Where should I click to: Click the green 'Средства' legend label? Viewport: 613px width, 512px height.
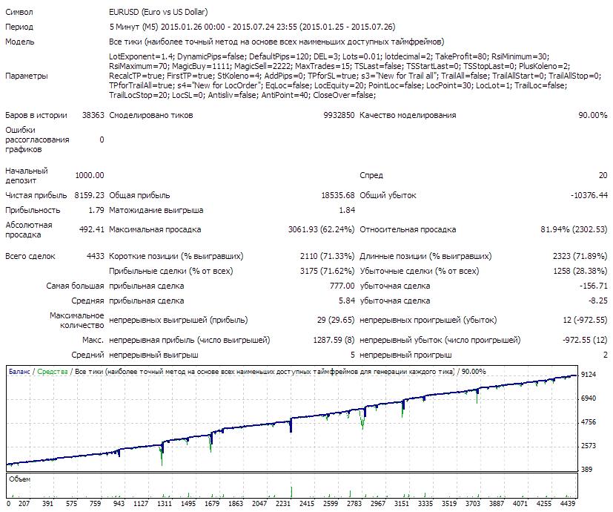tap(53, 372)
